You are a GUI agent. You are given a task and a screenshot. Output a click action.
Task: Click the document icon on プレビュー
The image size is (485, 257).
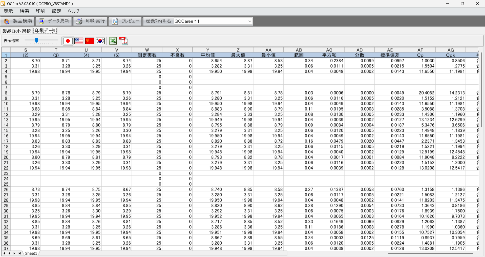pyautogui.click(x=115, y=21)
